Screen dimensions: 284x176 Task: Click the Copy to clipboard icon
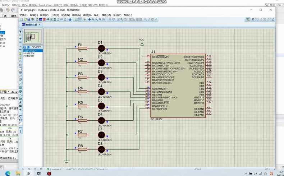(122, 19)
